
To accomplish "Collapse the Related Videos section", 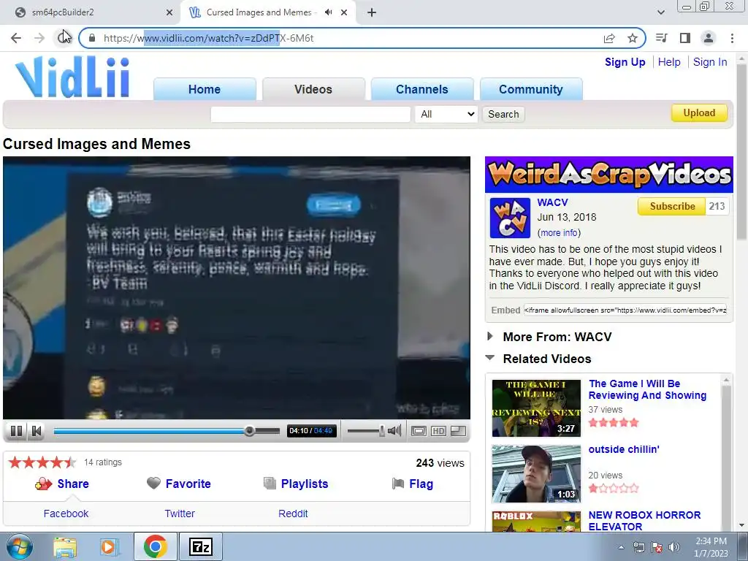I will tap(546, 359).
